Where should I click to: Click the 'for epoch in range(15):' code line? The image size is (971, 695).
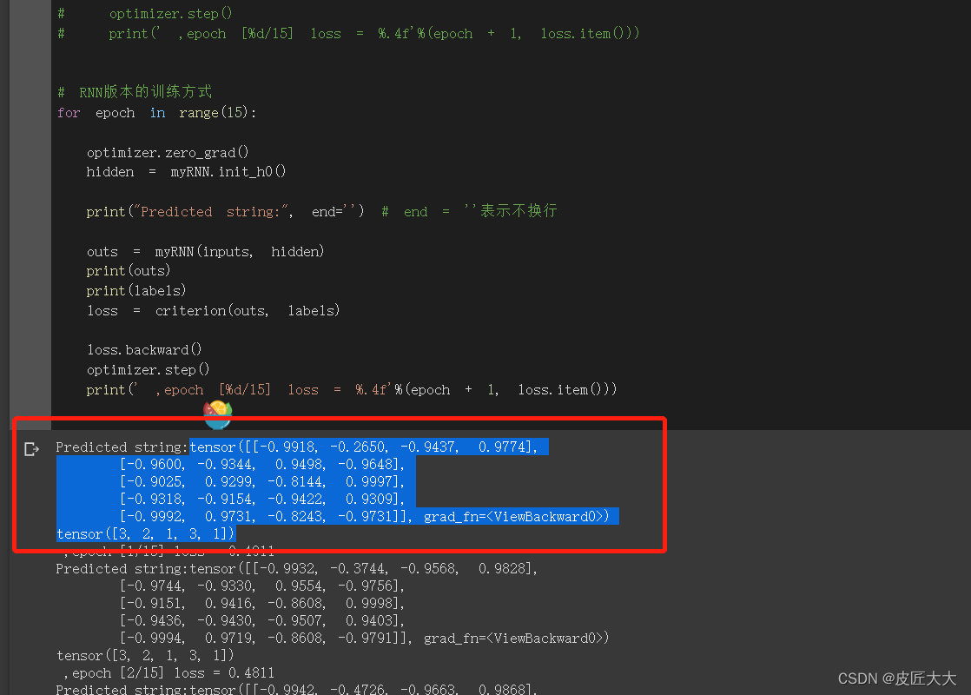[156, 113]
